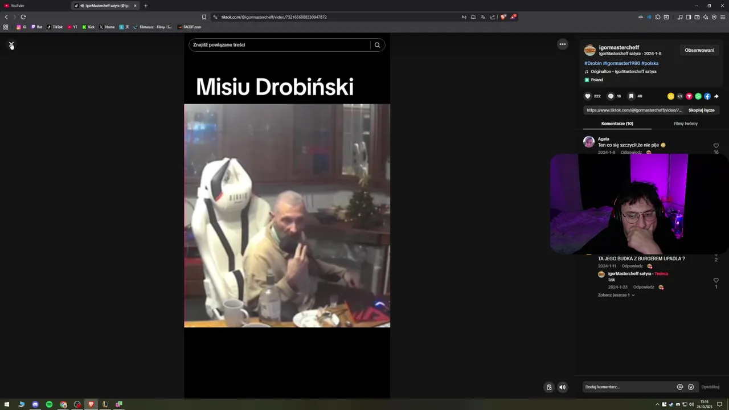Close the TikTok video viewer with X

11,44
